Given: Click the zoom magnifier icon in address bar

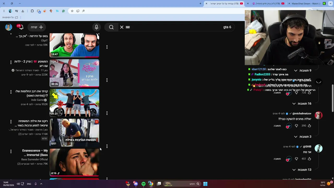Looking at the screenshot, I should [83, 11].
